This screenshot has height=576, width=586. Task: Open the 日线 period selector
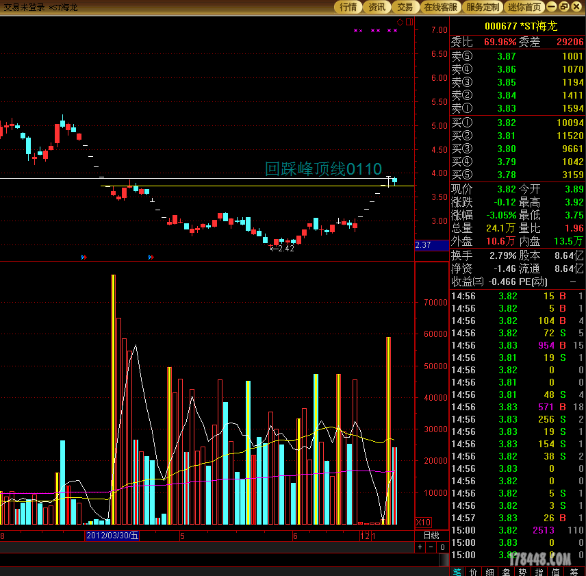pos(431,536)
